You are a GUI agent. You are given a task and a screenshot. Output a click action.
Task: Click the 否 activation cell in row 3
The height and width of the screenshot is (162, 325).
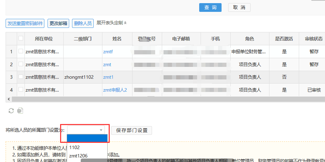tap(284, 77)
